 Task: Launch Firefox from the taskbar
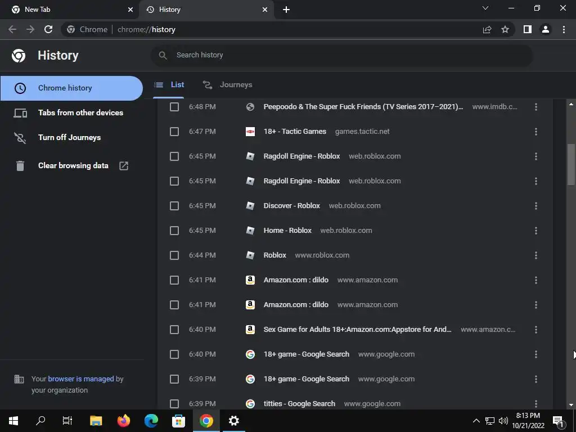tap(123, 421)
